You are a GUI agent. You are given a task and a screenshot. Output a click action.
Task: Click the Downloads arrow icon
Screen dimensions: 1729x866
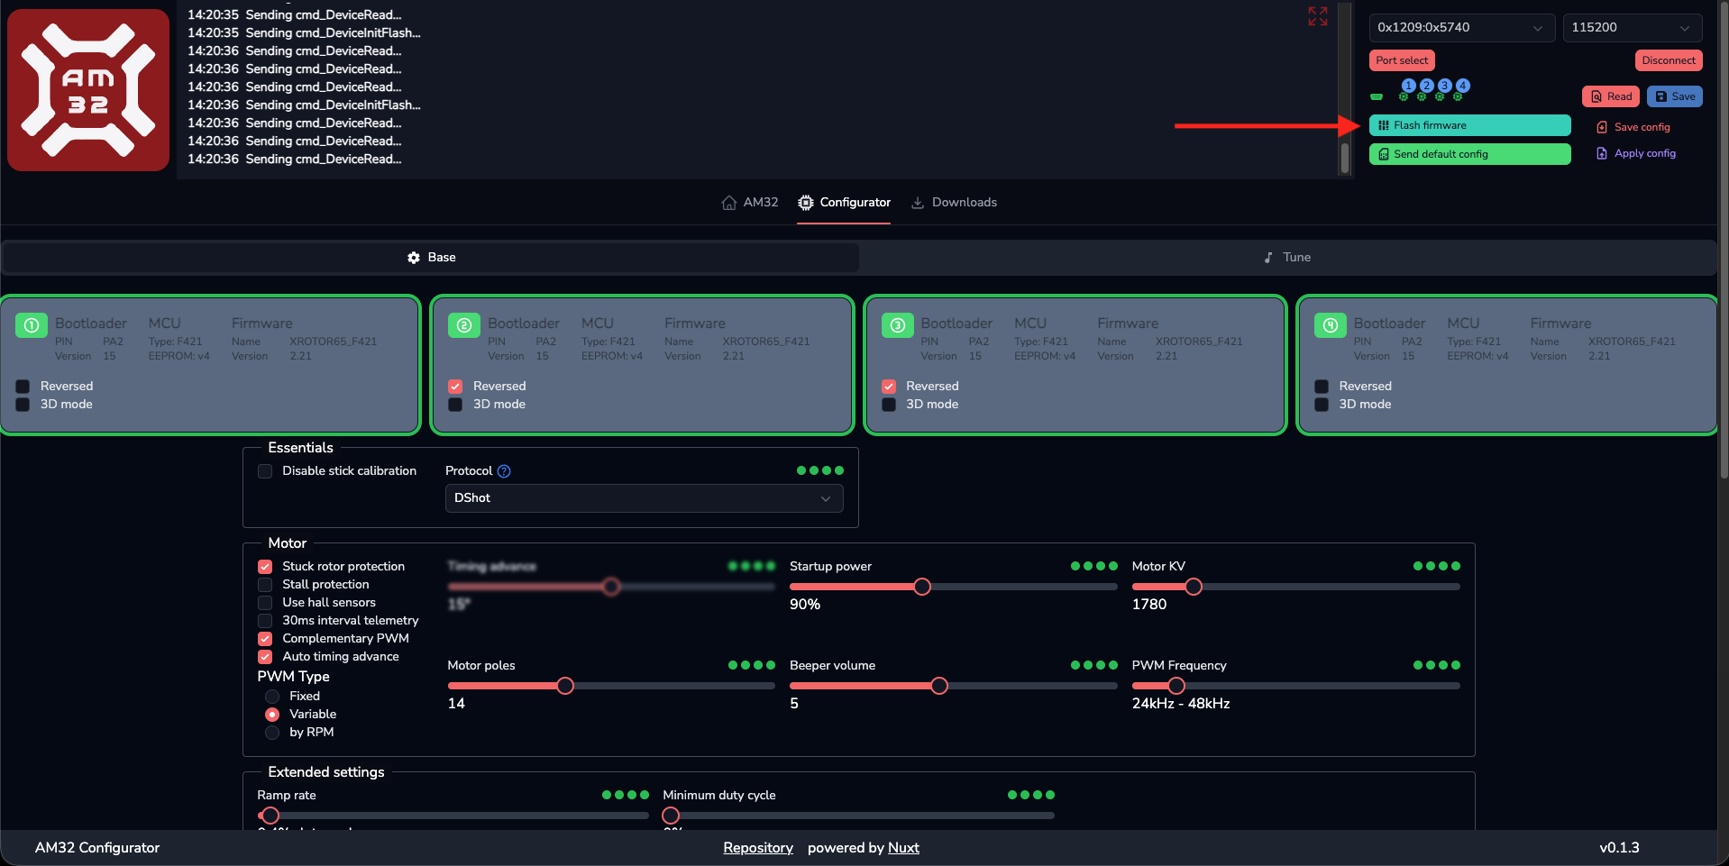click(918, 203)
